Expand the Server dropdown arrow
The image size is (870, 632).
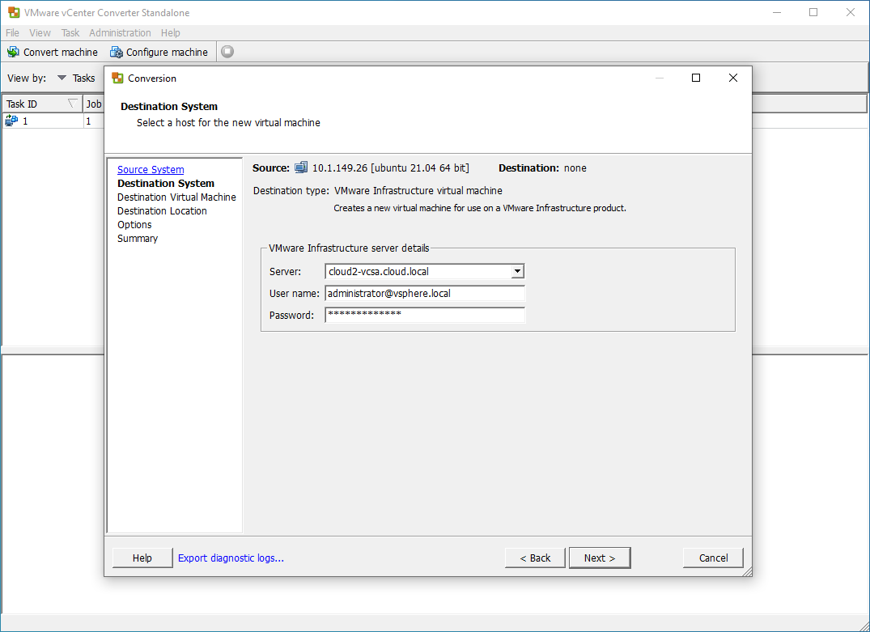point(517,272)
